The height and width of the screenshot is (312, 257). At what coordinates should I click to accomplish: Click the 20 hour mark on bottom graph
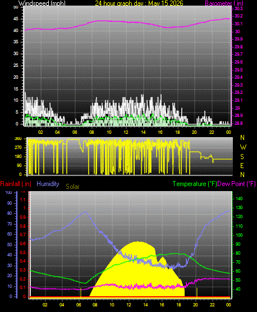(x=195, y=305)
